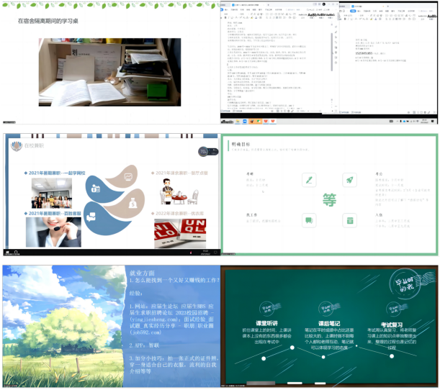The width and height of the screenshot is (440, 390).
Task: Click the green rocket icon tile
Action: [x=349, y=180]
